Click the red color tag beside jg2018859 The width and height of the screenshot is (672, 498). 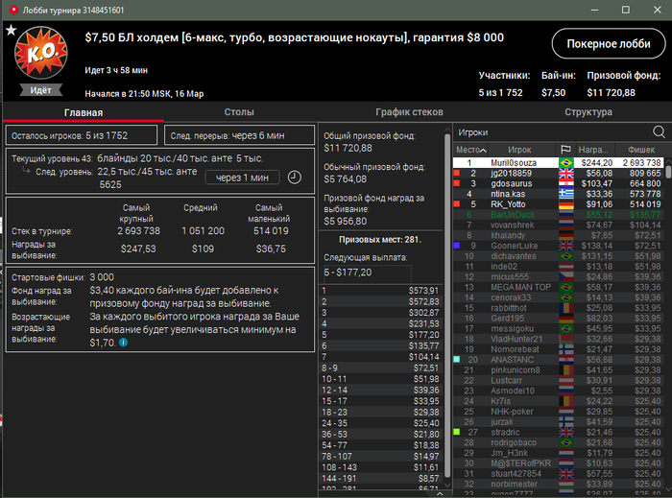pos(457,173)
